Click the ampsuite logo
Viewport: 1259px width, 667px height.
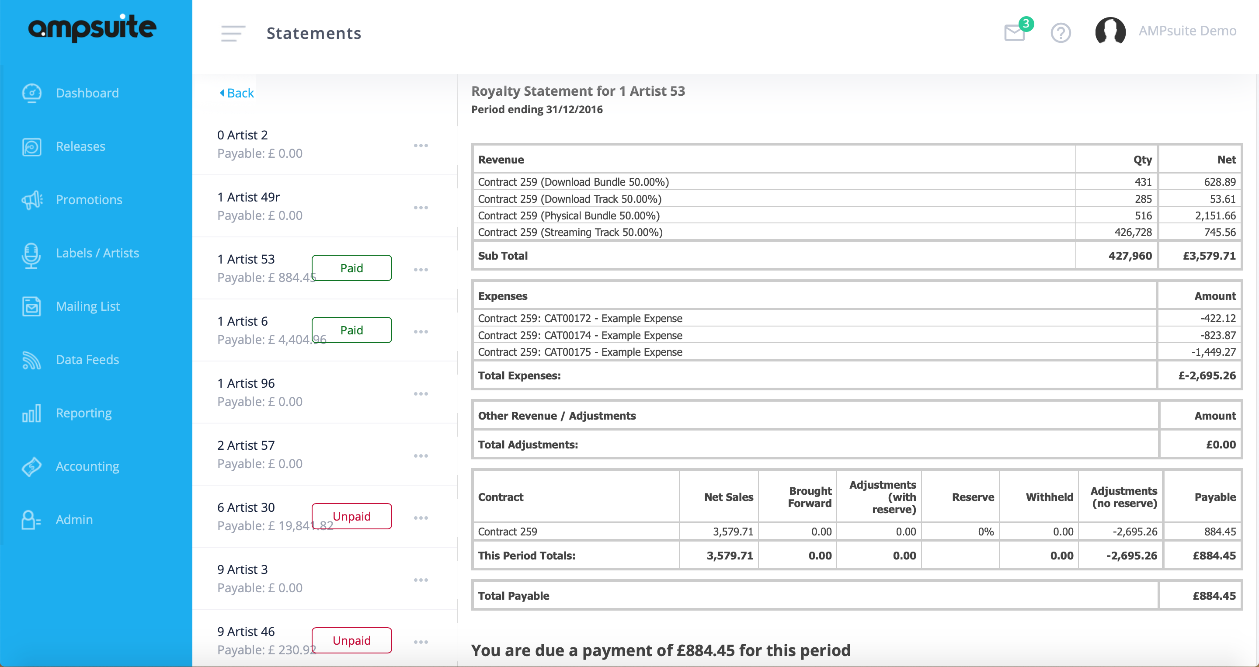92,28
